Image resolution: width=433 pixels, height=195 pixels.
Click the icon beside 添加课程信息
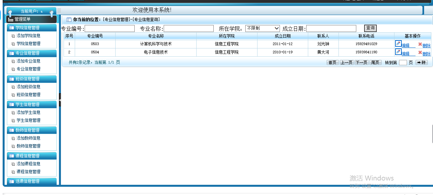pos(13,164)
